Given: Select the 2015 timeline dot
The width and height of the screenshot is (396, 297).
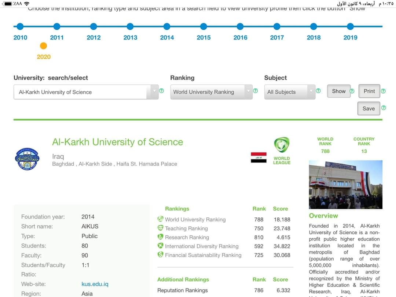Looking at the screenshot, I should pyautogui.click(x=203, y=26).
